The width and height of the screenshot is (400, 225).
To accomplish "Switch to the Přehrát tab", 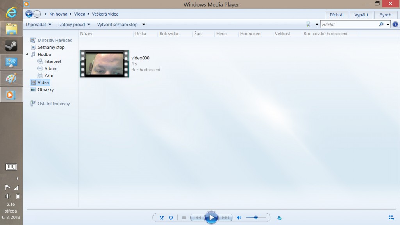I will pyautogui.click(x=337, y=15).
